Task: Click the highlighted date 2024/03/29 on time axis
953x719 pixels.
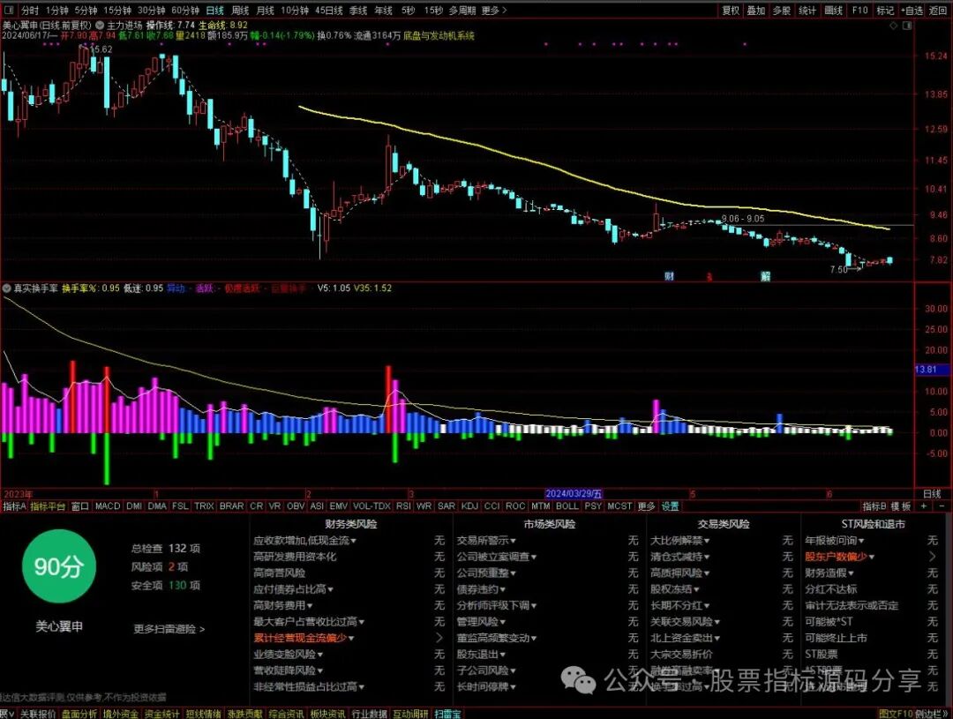Action: tap(574, 493)
